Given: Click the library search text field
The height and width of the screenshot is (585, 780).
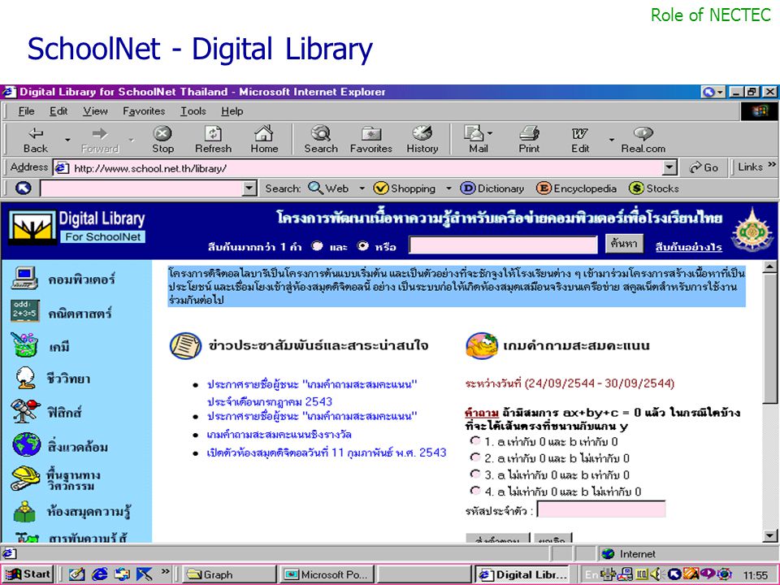Looking at the screenshot, I should (503, 245).
